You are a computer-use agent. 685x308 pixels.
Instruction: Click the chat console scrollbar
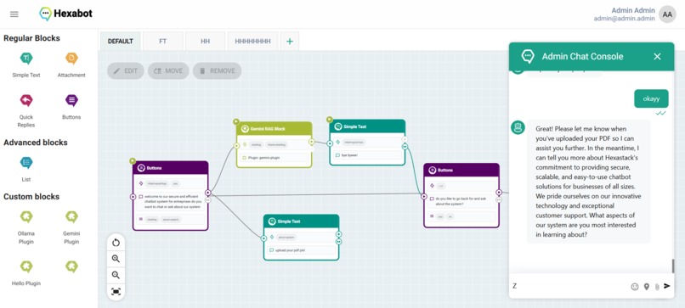[673, 266]
